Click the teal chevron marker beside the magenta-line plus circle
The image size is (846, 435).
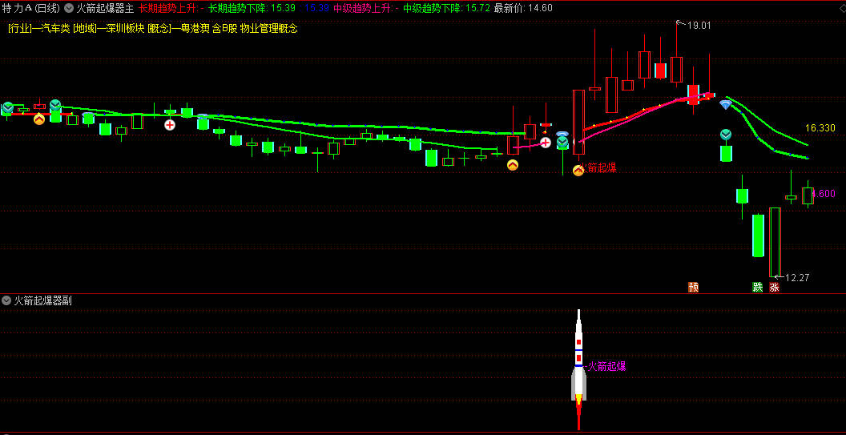pyautogui.click(x=562, y=143)
